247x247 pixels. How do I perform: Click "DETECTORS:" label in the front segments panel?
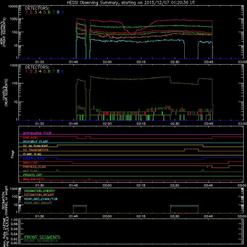click(x=37, y=8)
